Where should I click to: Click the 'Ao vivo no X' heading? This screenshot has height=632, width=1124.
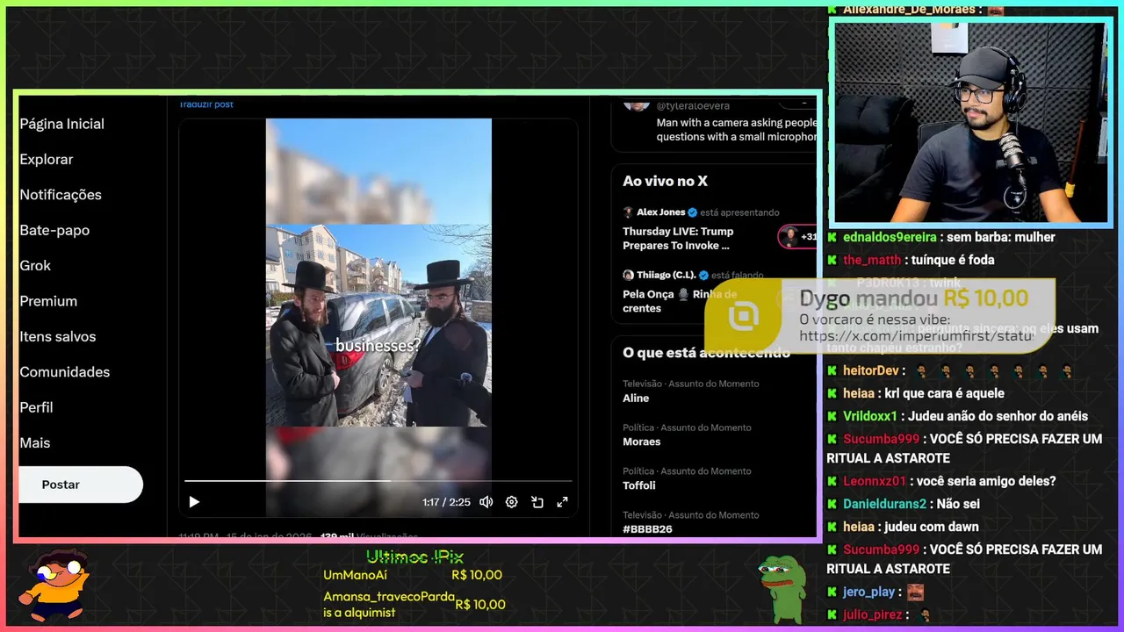pyautogui.click(x=665, y=181)
